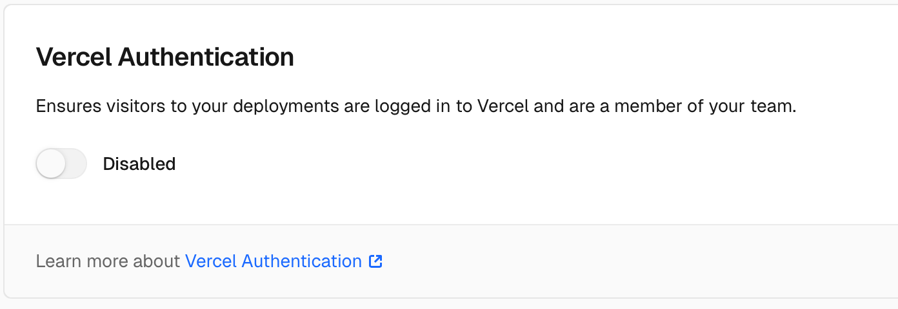Click the "Learn more about" footer text
This screenshot has width=898, height=309.
point(108,261)
